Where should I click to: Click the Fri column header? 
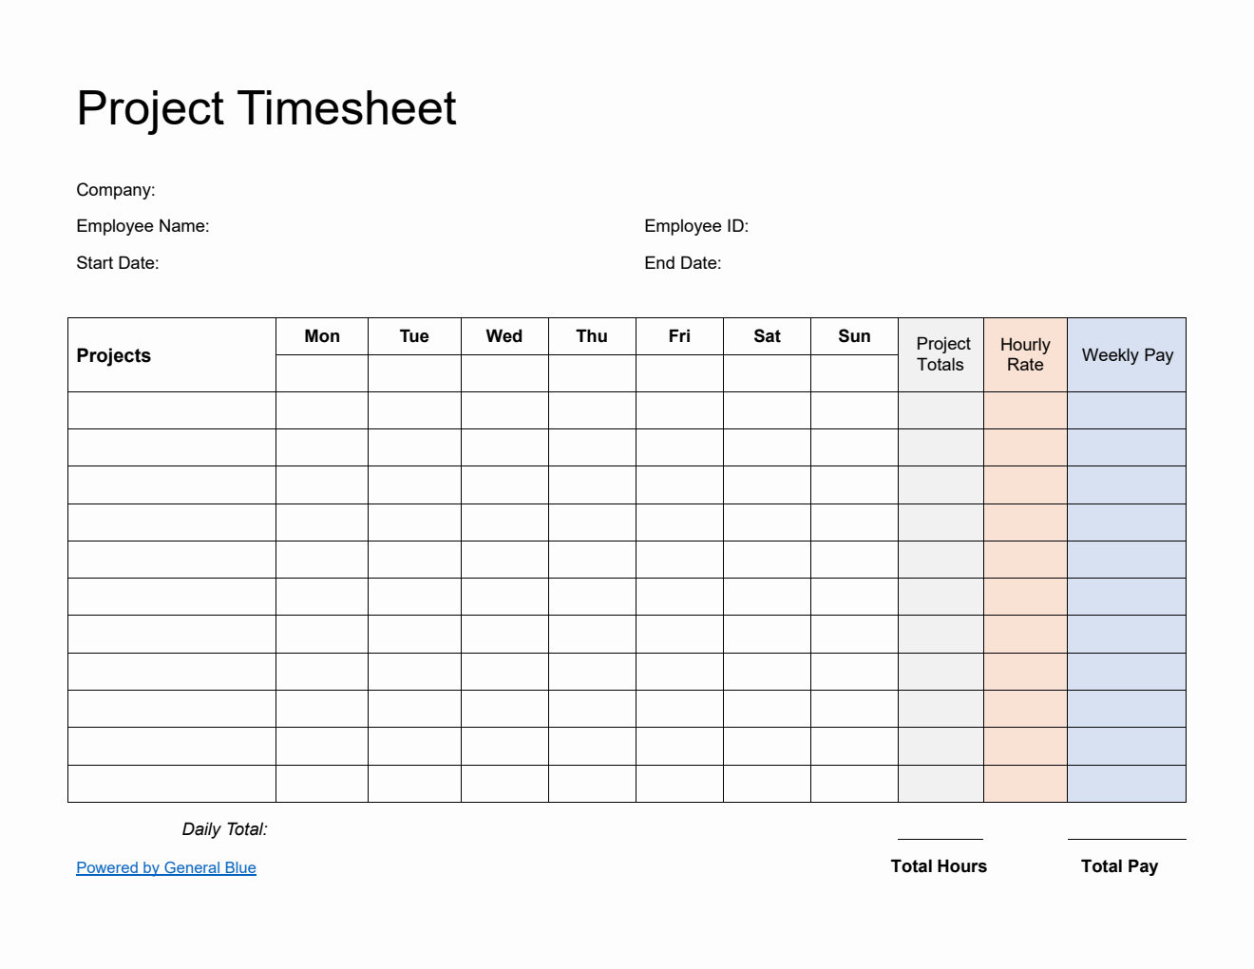pyautogui.click(x=679, y=336)
